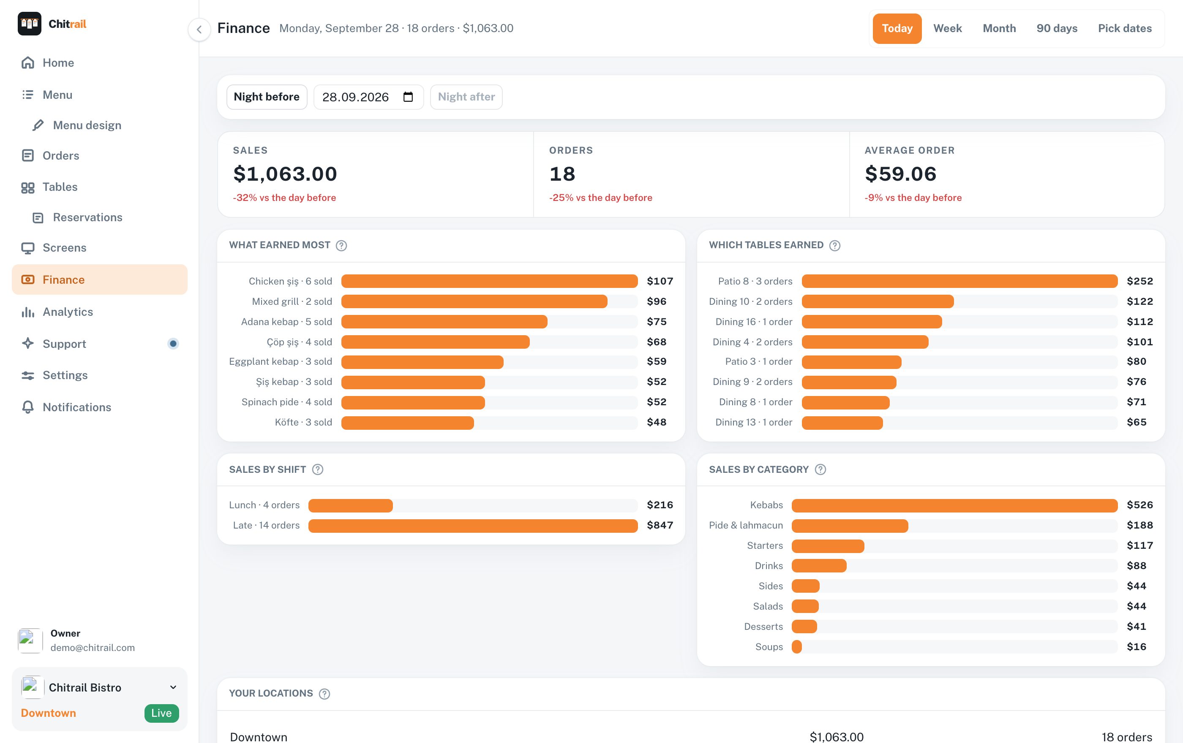Click the Live status badge
1183x743 pixels.
point(162,713)
